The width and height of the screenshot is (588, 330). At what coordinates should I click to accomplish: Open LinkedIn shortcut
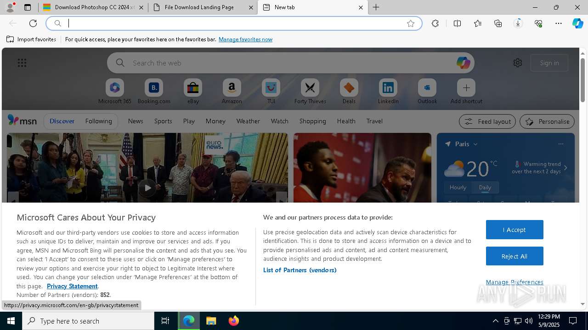pyautogui.click(x=388, y=91)
